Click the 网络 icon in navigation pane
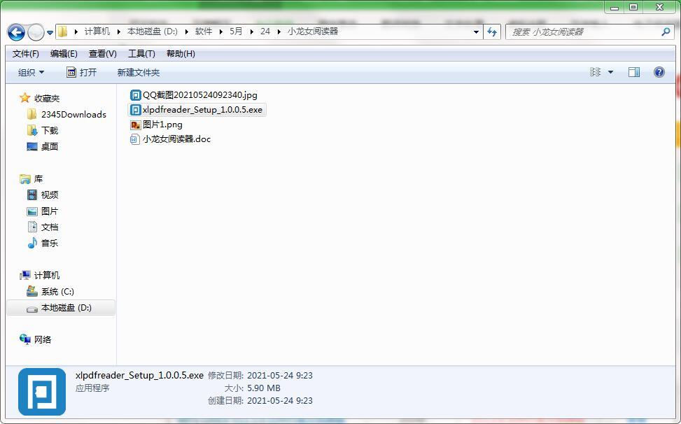Image resolution: width=681 pixels, height=424 pixels. [24, 339]
